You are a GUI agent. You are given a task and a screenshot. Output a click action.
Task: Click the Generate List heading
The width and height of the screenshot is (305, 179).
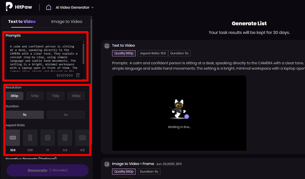[249, 23]
